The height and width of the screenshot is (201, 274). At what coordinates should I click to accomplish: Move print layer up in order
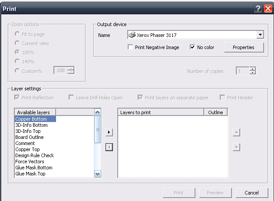pyautogui.click(x=236, y=132)
